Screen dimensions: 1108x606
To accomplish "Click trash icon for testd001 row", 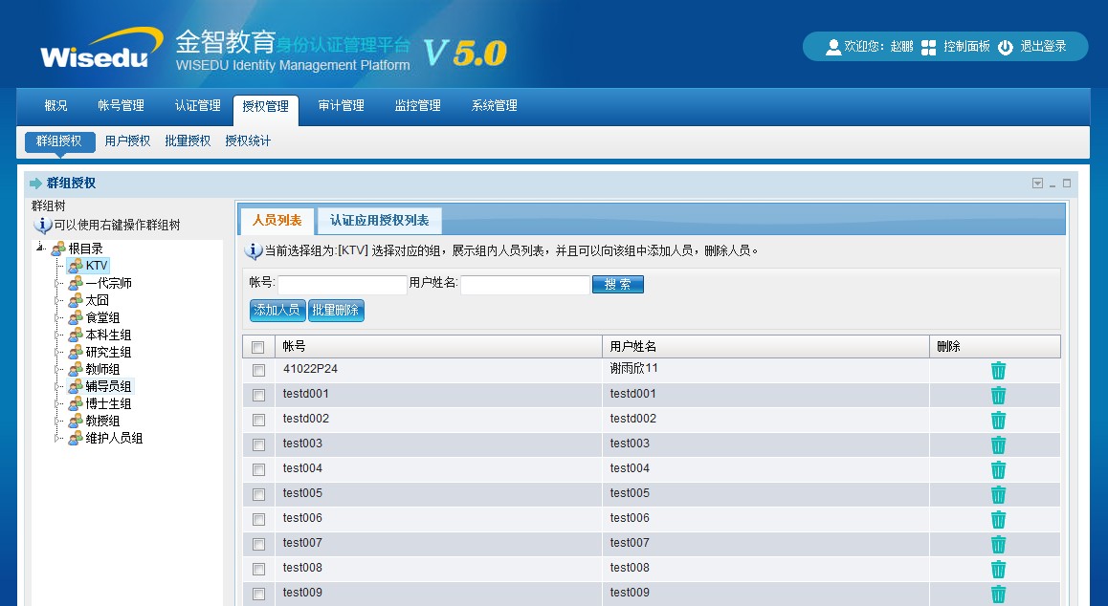I will 998,396.
